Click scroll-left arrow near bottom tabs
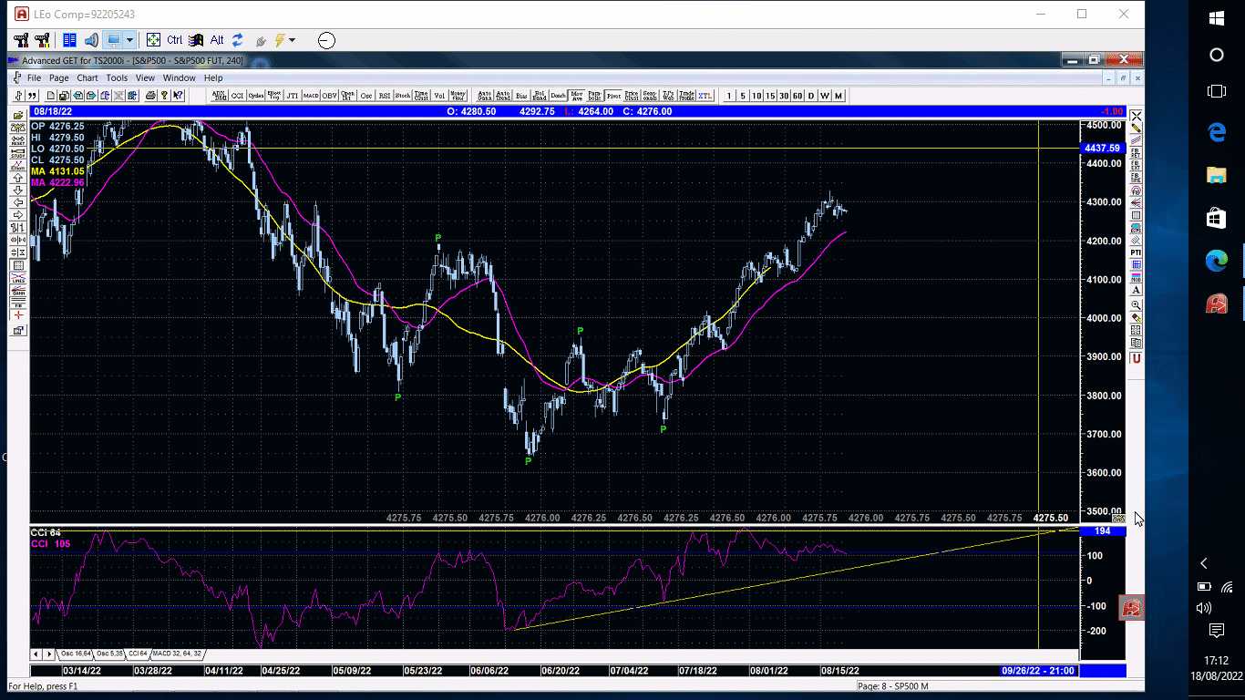This screenshot has height=700, width=1245. point(36,654)
